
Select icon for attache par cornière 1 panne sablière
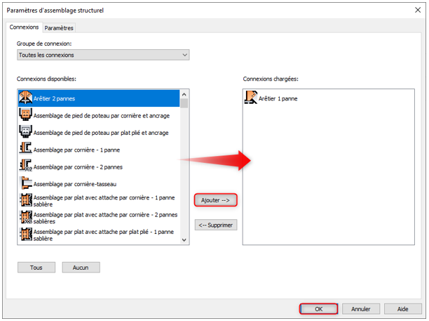26,199
